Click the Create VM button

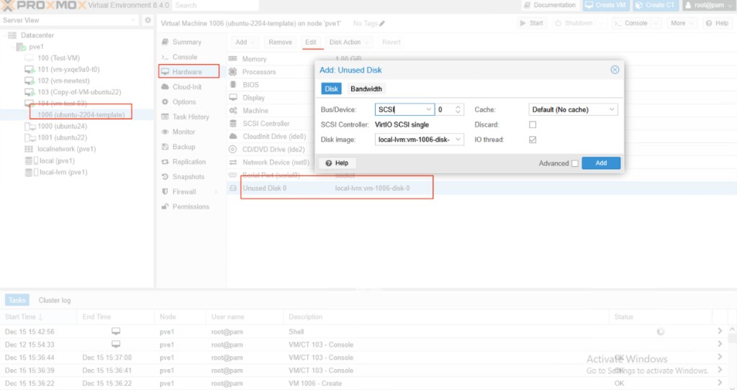pos(606,5)
